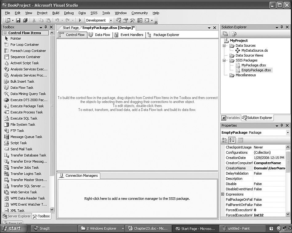Select Foreach Loop Container toolbox item
This screenshot has width=292, height=233.
click(x=26, y=51)
